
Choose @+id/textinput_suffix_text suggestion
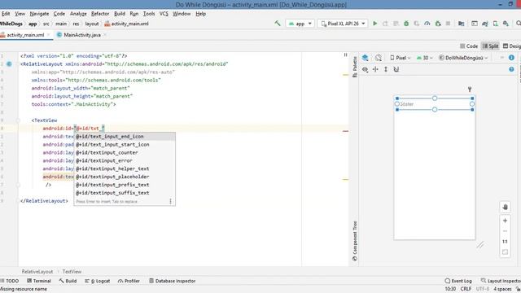point(125,193)
